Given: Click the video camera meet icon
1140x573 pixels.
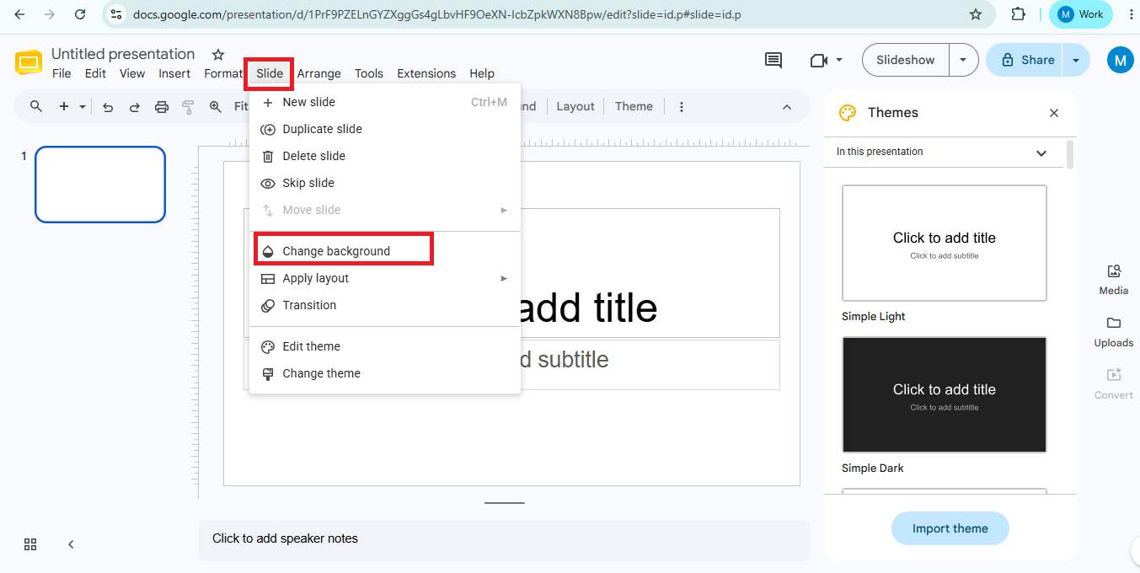Looking at the screenshot, I should coord(818,60).
